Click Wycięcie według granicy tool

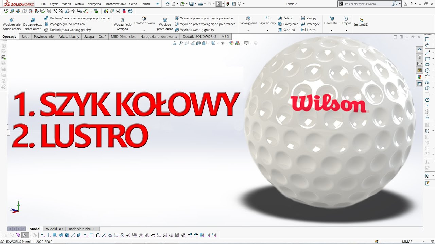[194, 30]
